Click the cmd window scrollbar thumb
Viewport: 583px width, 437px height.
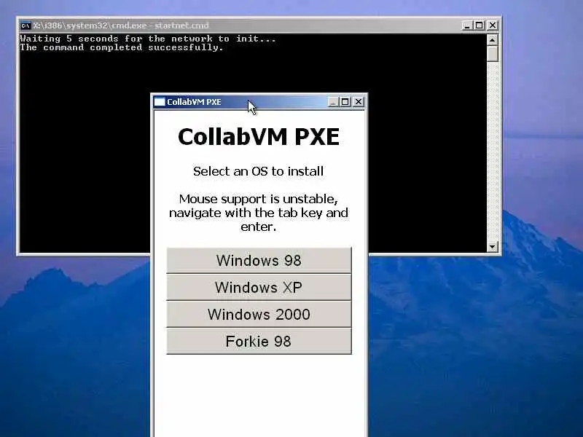click(493, 53)
